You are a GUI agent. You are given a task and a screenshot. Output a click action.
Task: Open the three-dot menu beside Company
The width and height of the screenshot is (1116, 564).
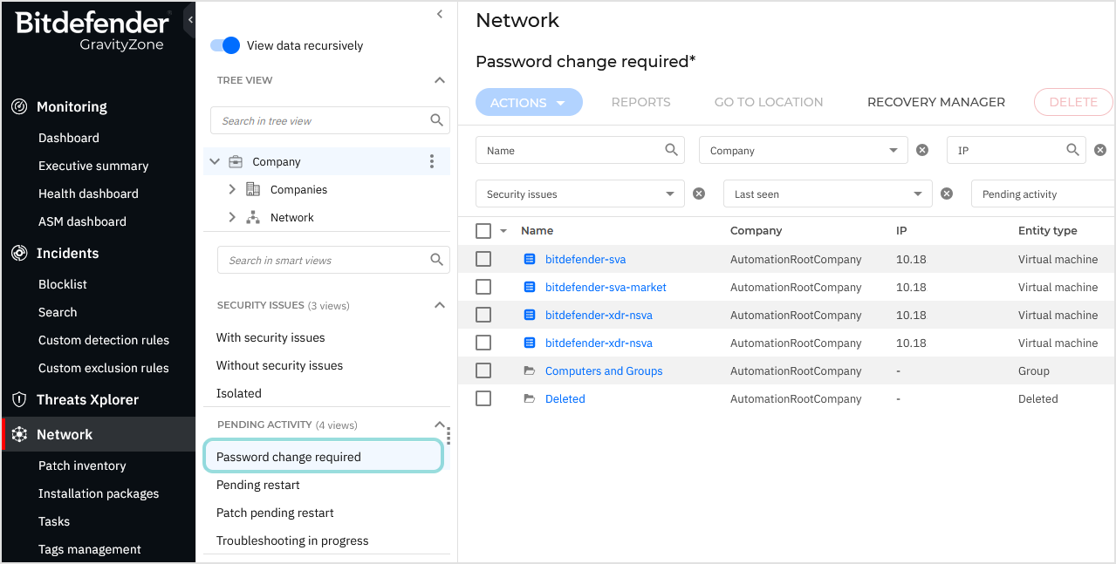click(x=432, y=160)
